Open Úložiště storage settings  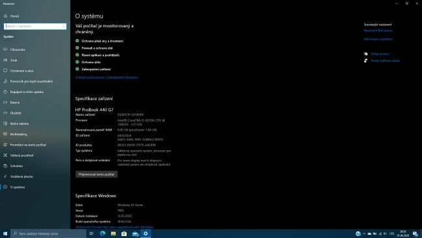pyautogui.click(x=12, y=113)
